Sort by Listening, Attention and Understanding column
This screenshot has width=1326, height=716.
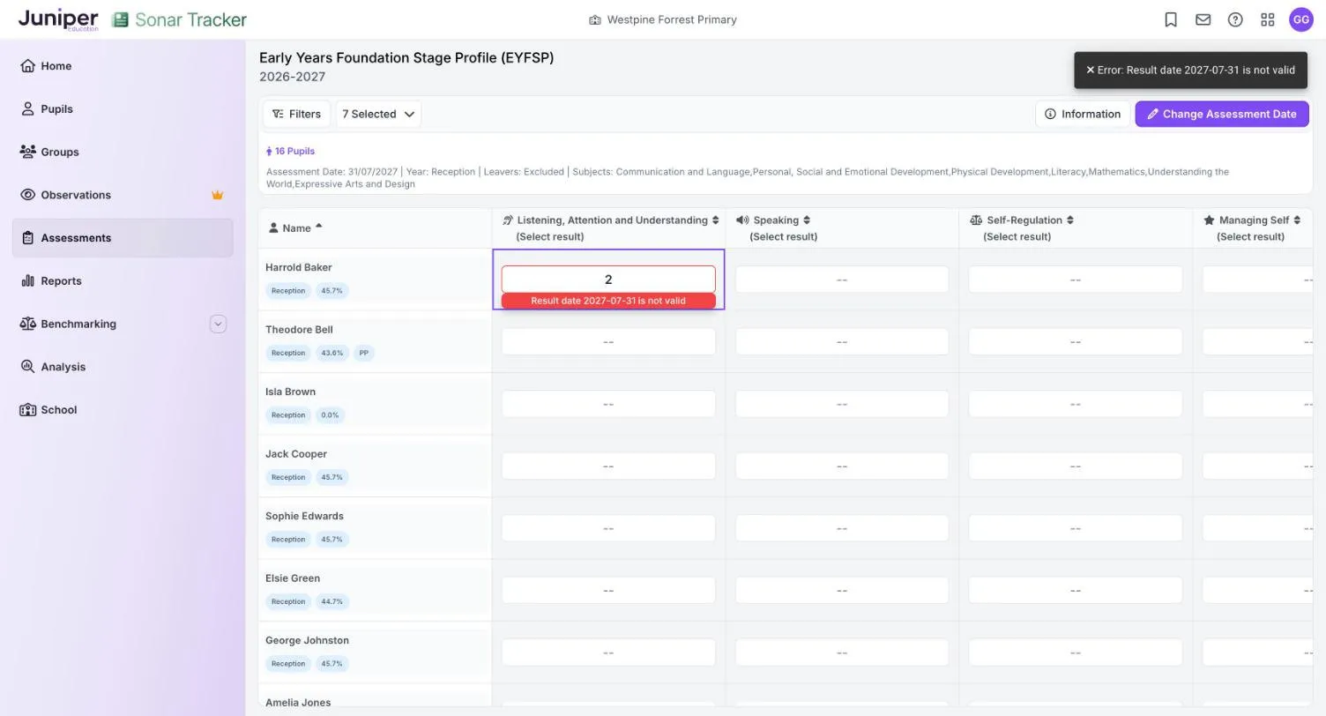(716, 220)
